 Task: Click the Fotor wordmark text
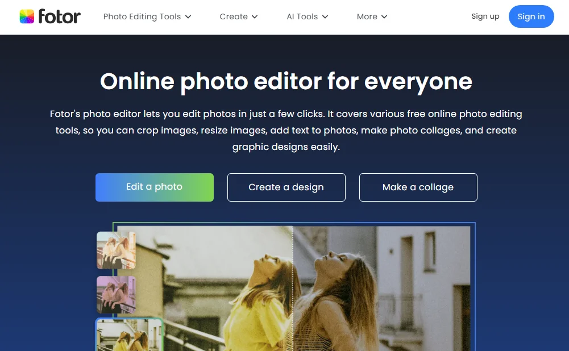[x=60, y=16]
